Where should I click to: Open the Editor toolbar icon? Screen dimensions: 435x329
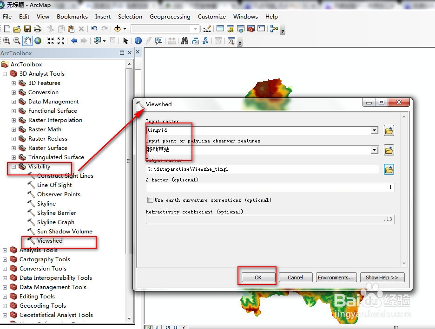207,28
